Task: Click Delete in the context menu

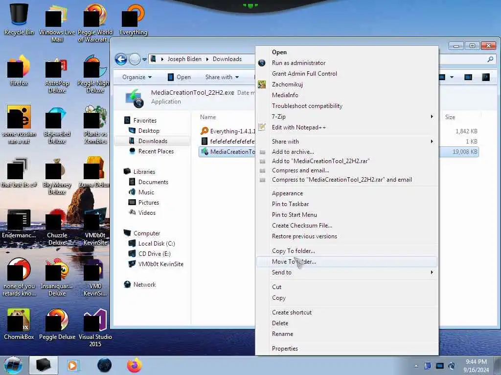Action: click(347, 323)
